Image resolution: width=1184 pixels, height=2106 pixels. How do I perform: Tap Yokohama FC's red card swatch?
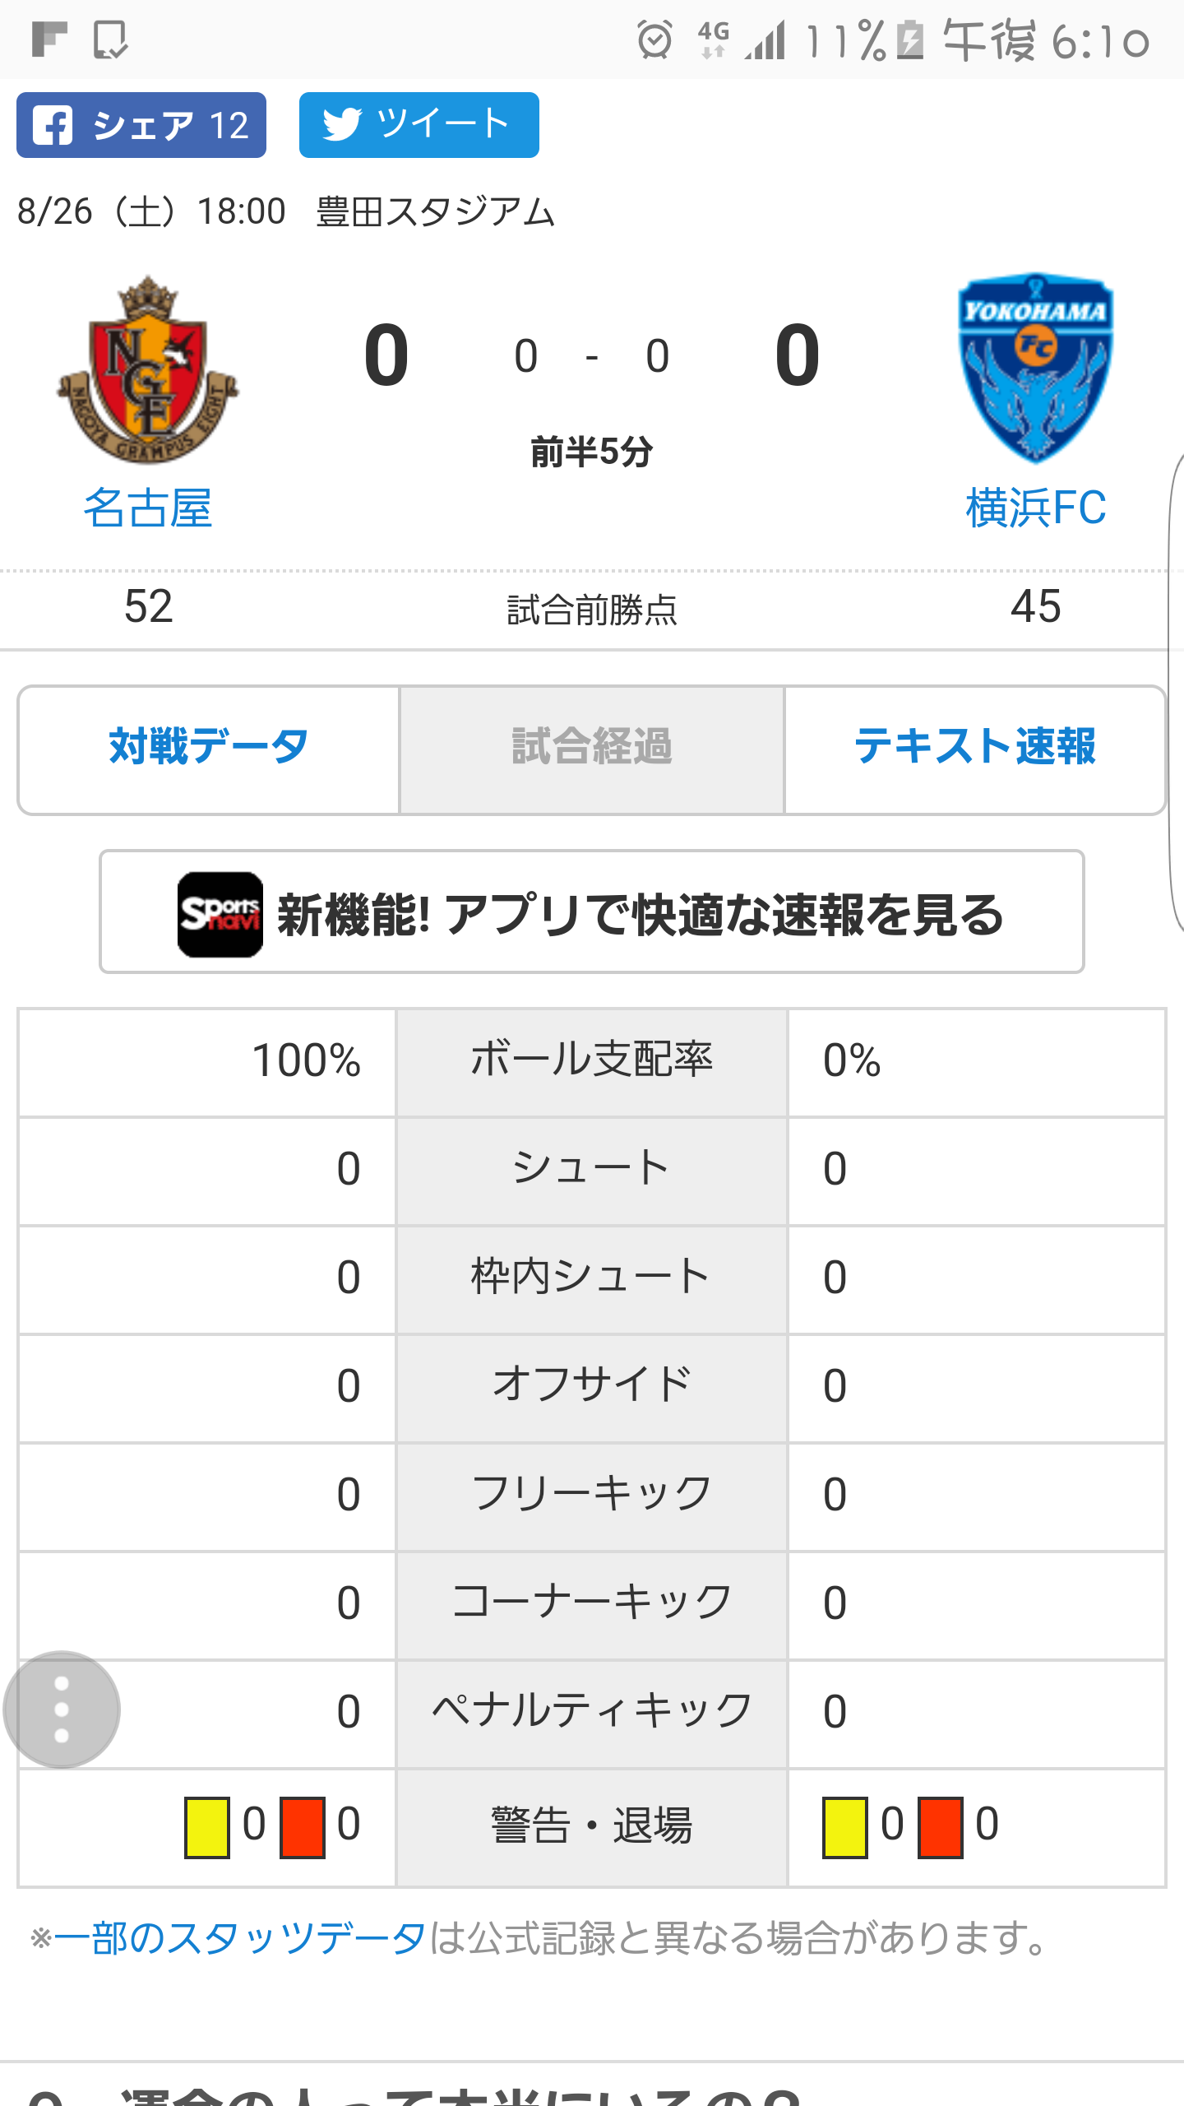[941, 1828]
